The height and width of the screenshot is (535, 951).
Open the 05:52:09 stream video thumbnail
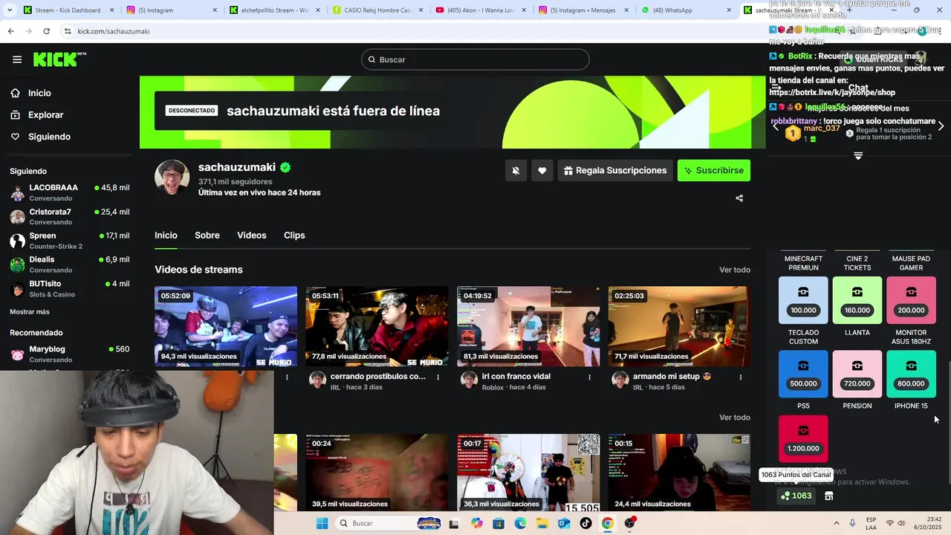pyautogui.click(x=226, y=326)
